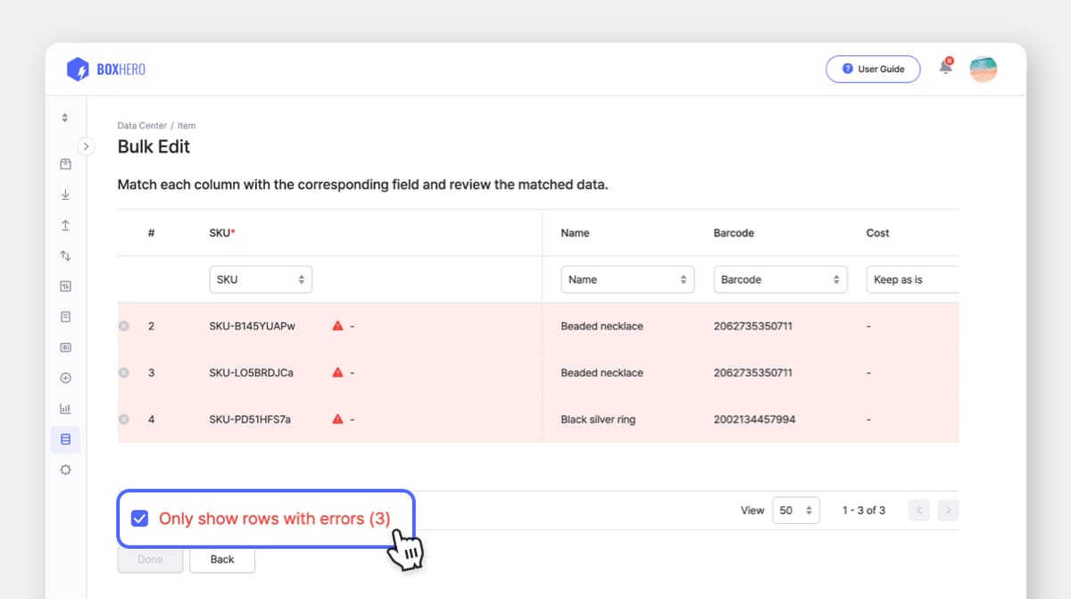Select the export data sidebar icon
1071x599 pixels.
tap(64, 225)
